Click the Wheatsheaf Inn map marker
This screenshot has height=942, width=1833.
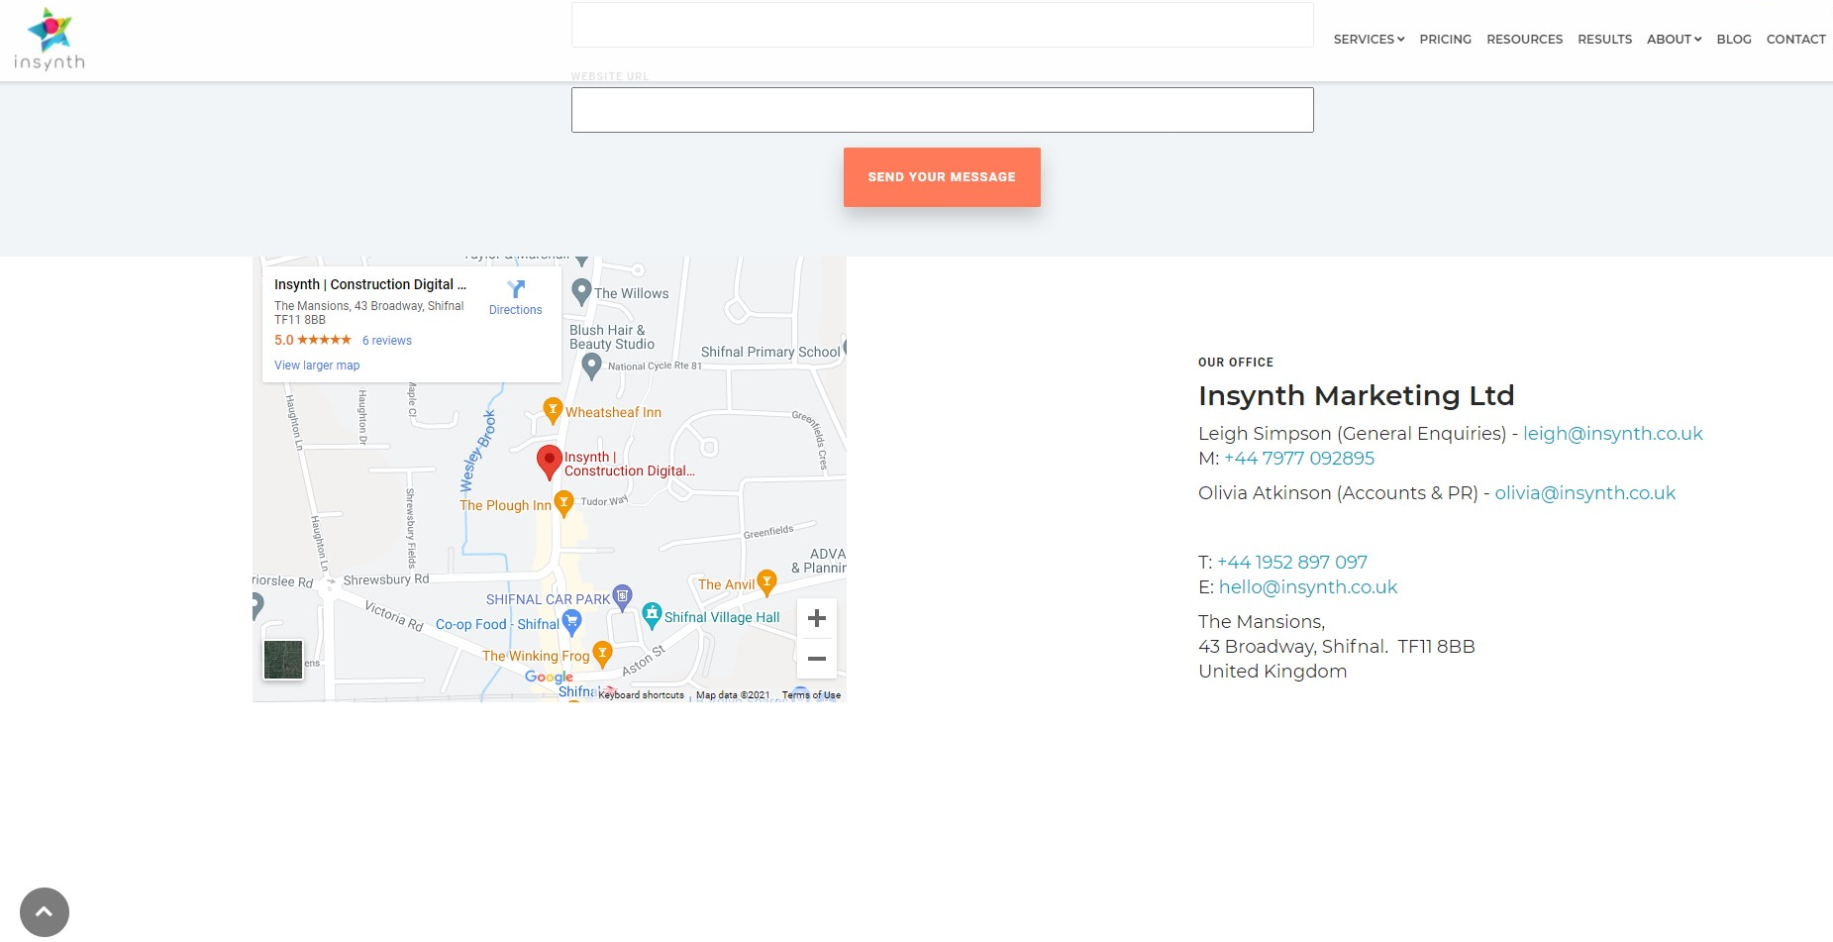point(554,410)
